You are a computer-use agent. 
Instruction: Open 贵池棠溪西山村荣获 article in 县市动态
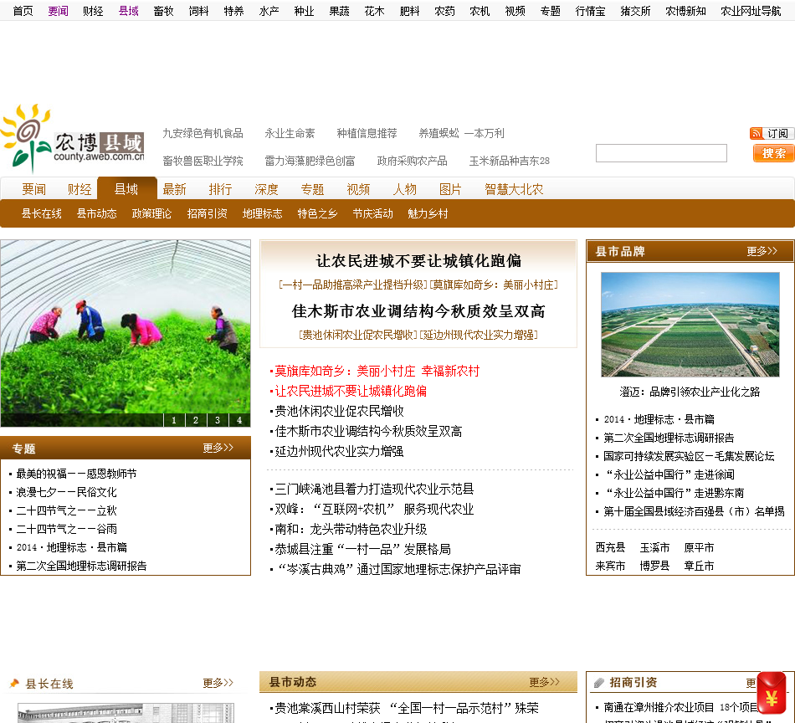click(x=407, y=708)
